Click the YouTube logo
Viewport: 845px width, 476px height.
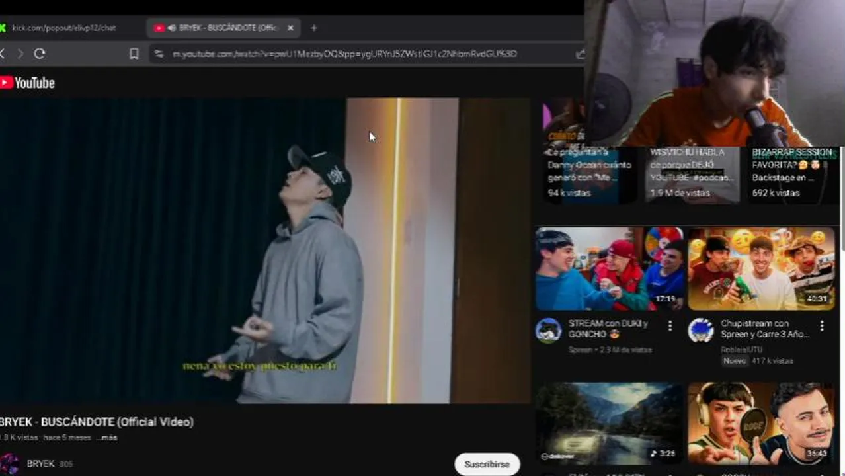click(x=28, y=83)
